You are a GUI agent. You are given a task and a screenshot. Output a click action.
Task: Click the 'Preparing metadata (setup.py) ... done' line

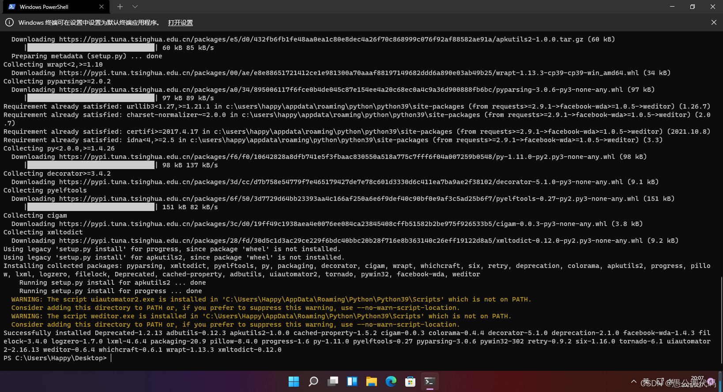tap(87, 56)
